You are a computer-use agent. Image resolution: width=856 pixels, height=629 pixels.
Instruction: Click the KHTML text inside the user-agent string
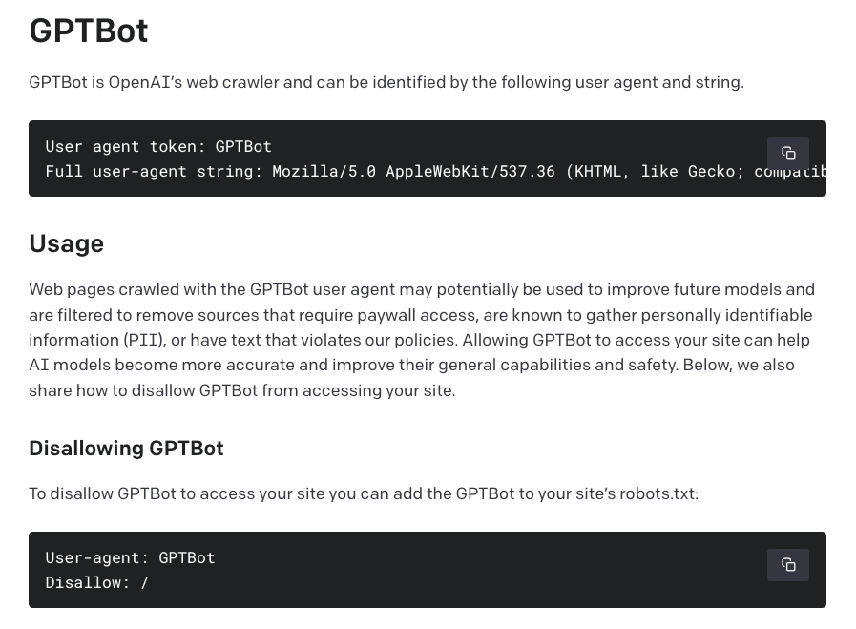(x=597, y=171)
